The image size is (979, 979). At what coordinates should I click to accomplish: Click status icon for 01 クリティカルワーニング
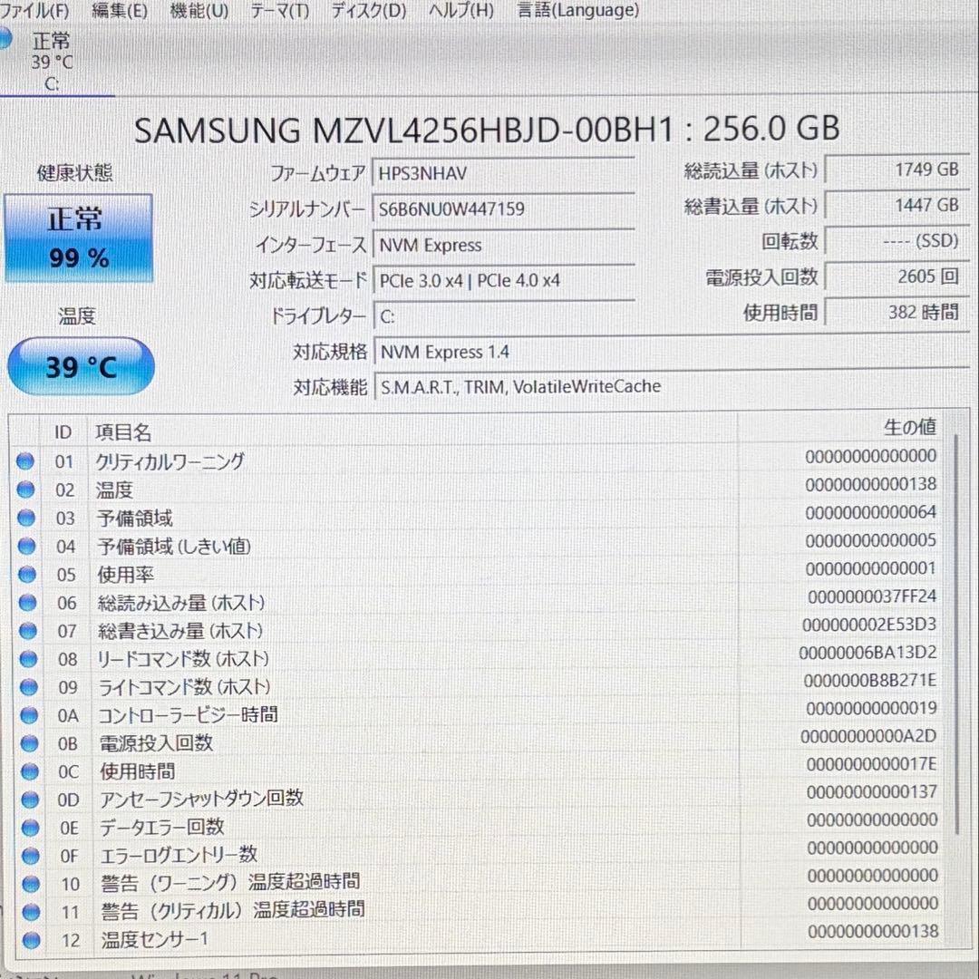click(x=25, y=461)
